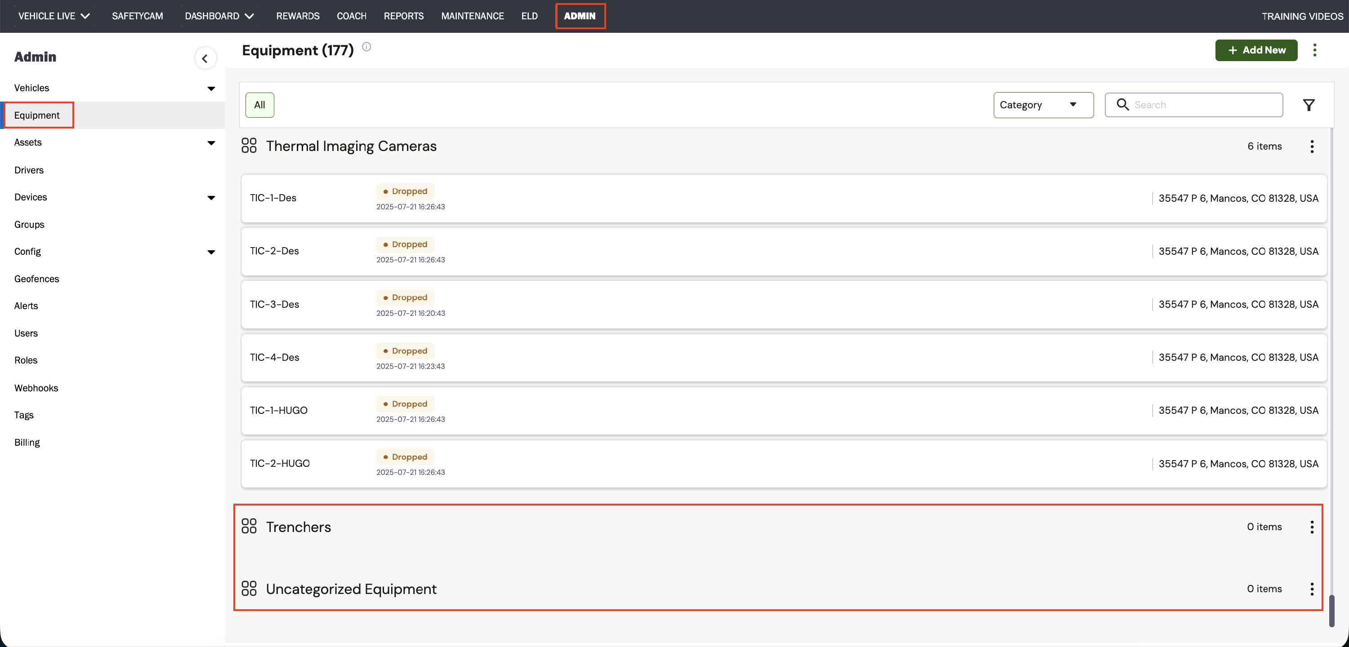Image resolution: width=1349 pixels, height=647 pixels.
Task: Click the grid icon beside Thermal Imaging Cameras
Action: [249, 146]
